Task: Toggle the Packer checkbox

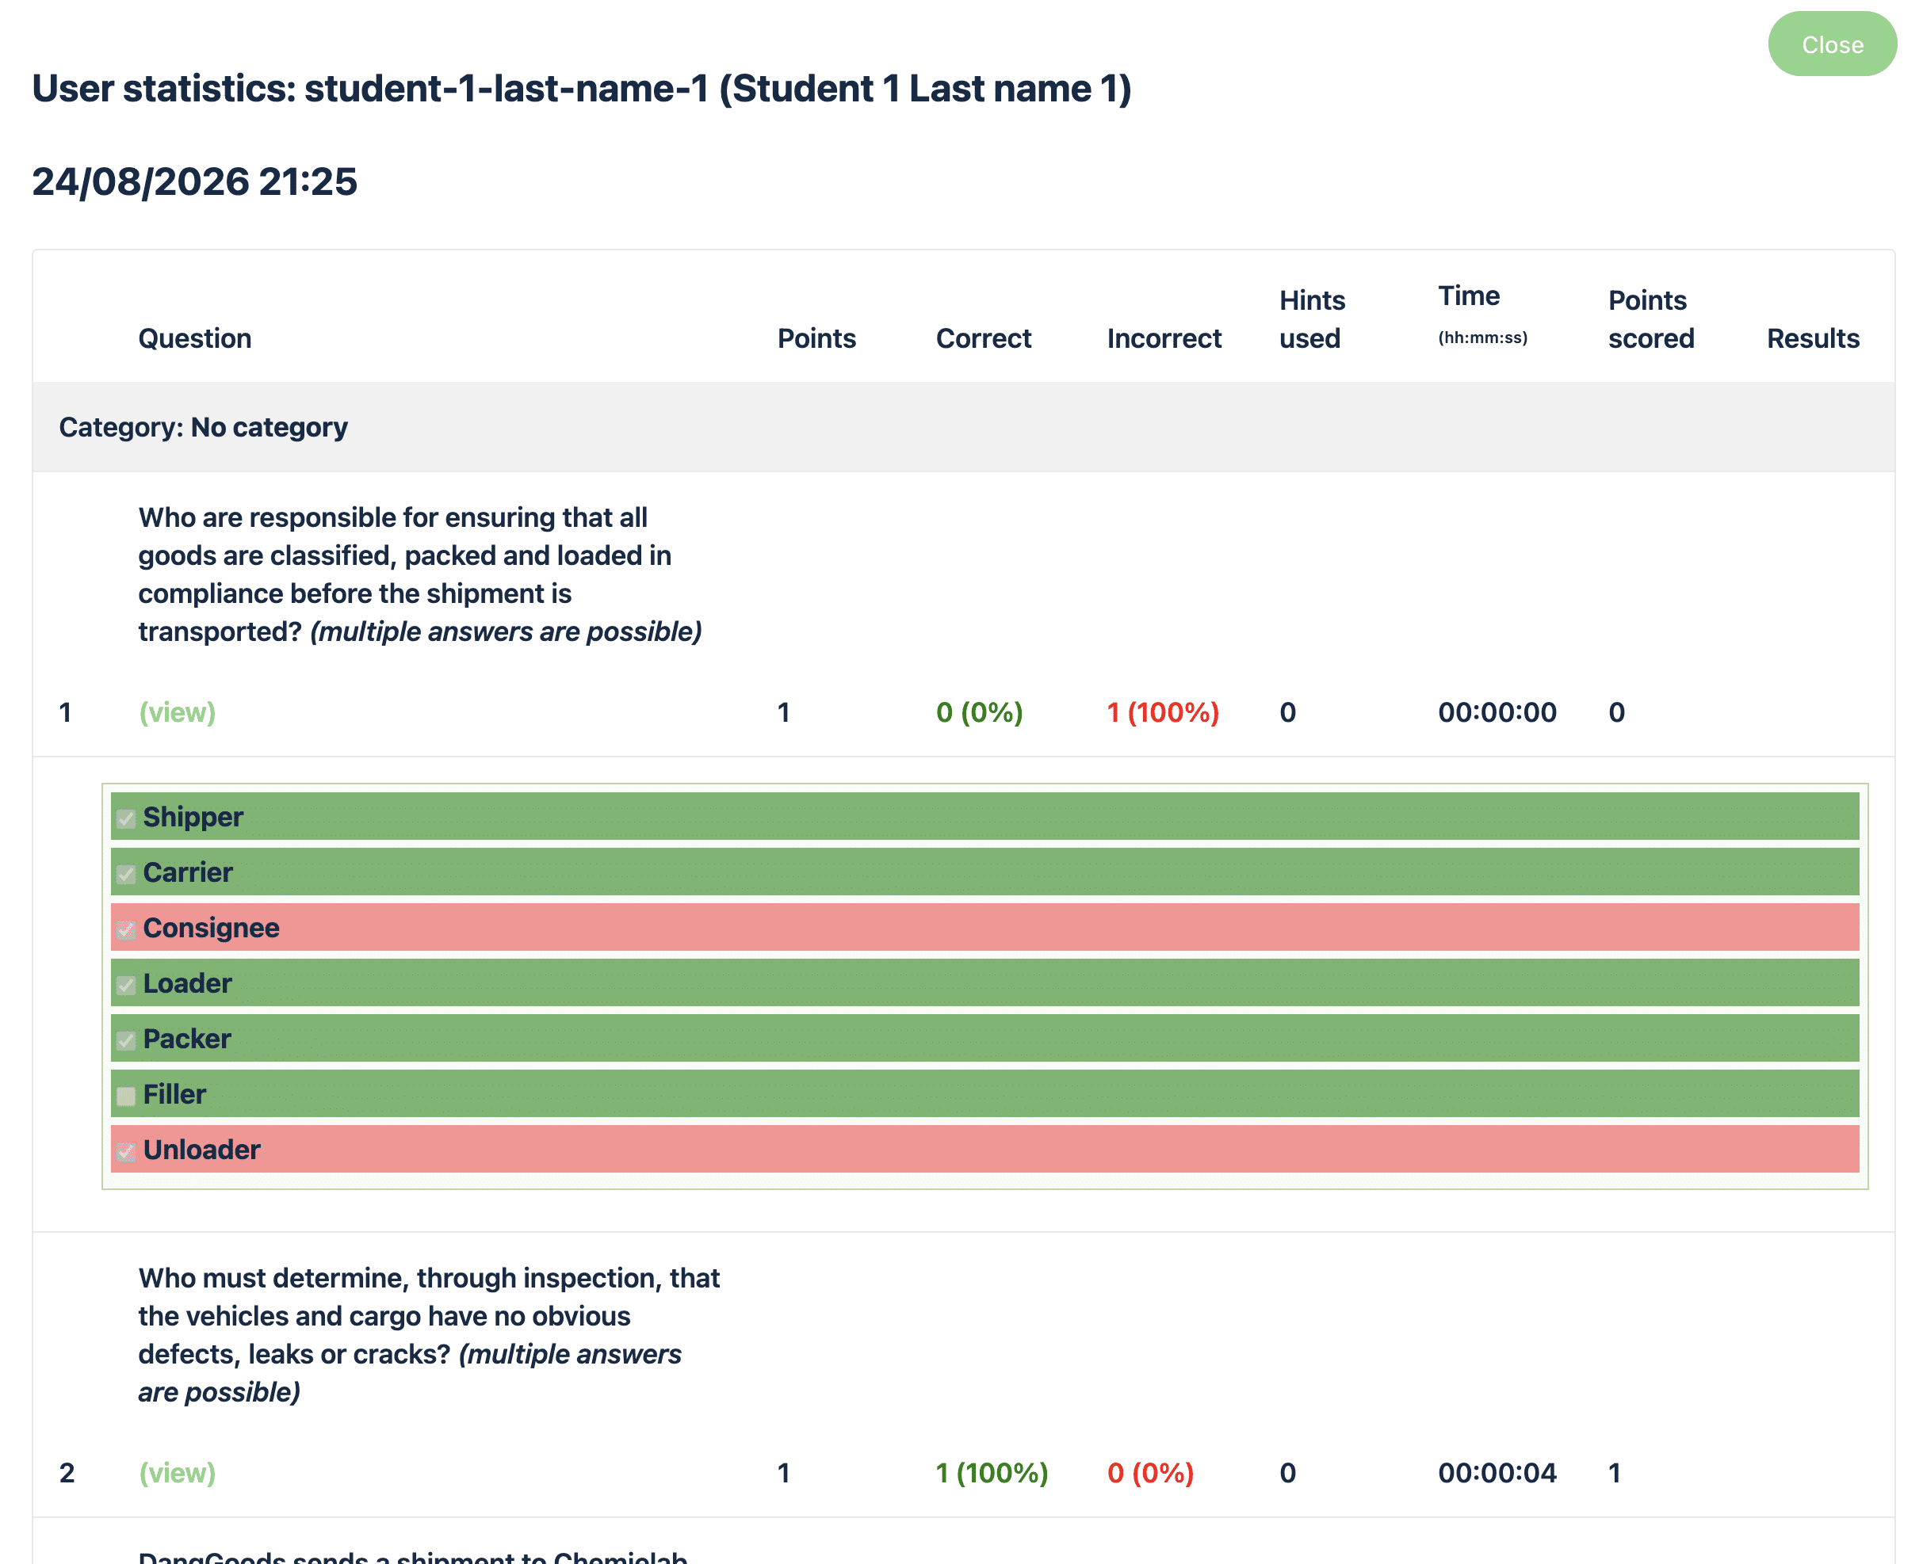Action: pyautogui.click(x=126, y=1040)
